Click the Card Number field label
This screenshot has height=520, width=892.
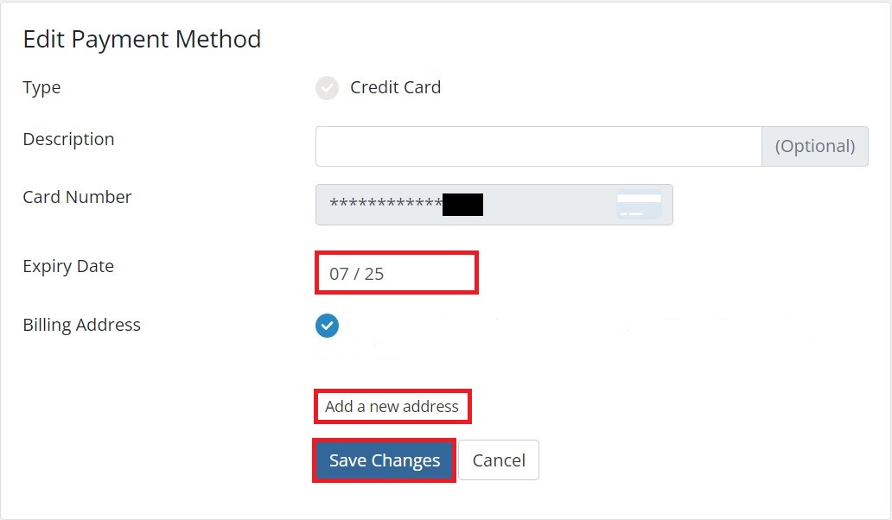(77, 197)
